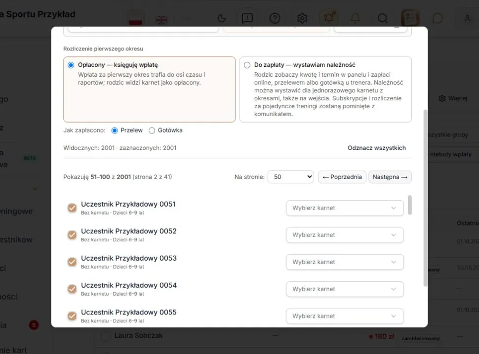Open the orange highlighted bell with dot

(329, 18)
